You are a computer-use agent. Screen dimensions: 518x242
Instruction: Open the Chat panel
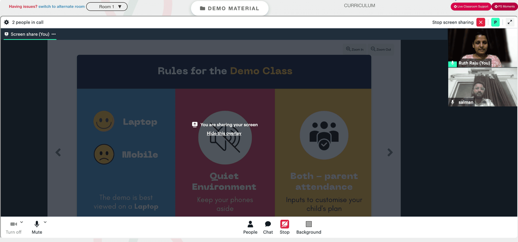pyautogui.click(x=268, y=227)
